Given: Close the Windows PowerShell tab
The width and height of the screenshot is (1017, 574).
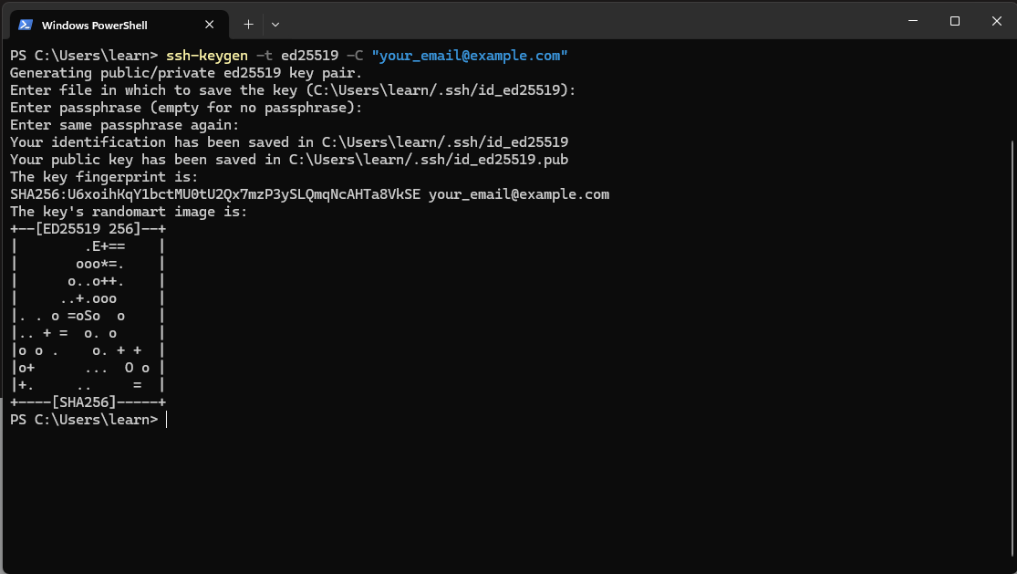Looking at the screenshot, I should pyautogui.click(x=209, y=25).
